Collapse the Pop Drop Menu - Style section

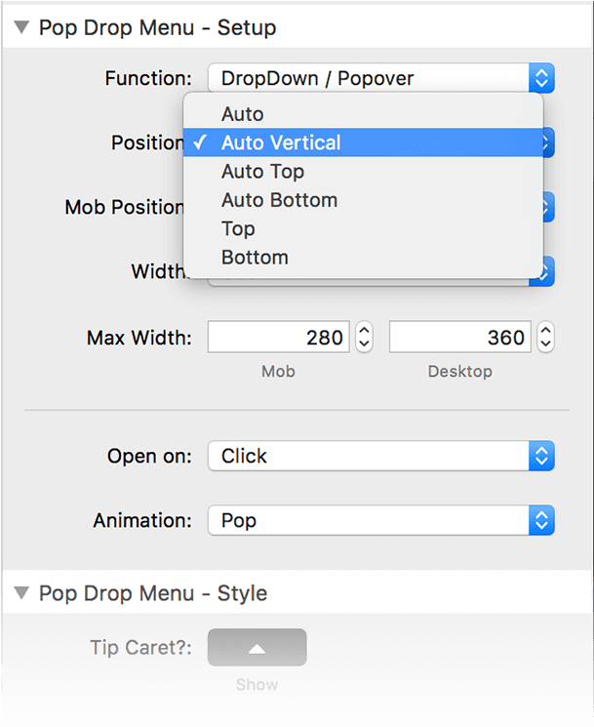click(x=21, y=593)
